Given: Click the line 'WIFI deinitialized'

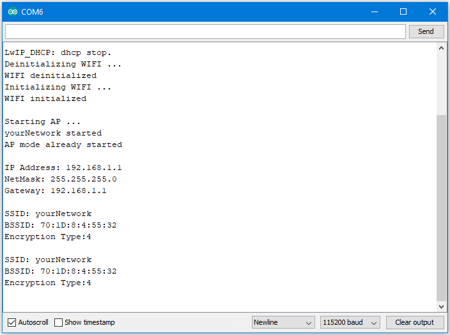Looking at the screenshot, I should click(x=50, y=75).
